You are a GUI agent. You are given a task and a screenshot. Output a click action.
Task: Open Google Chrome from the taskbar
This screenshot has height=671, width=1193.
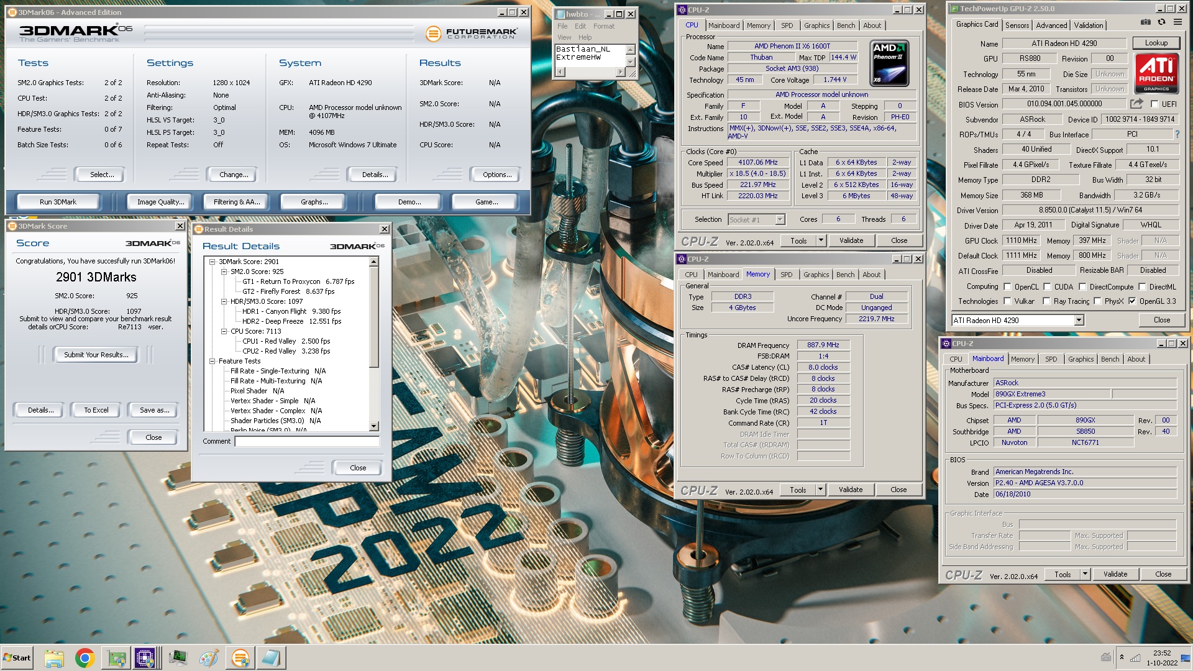click(85, 658)
